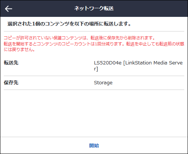Click the には戻りません warning line
188x154 pixels.
point(19,50)
